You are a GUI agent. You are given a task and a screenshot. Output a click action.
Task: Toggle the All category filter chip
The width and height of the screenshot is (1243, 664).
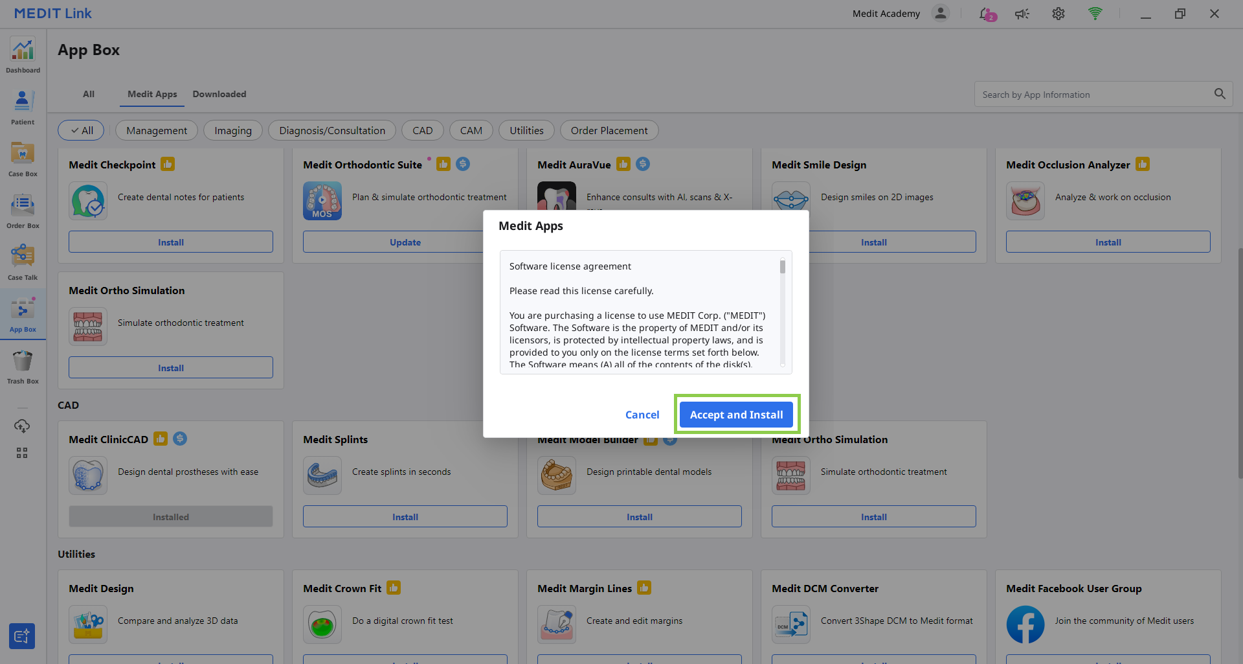pos(82,130)
